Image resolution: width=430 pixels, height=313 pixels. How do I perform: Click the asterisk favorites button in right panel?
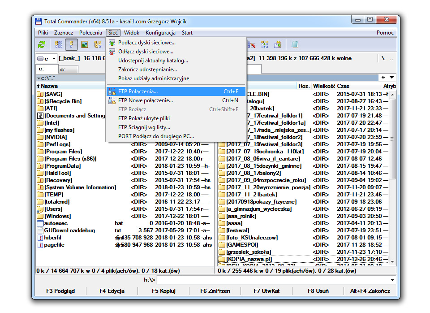tap(383, 78)
